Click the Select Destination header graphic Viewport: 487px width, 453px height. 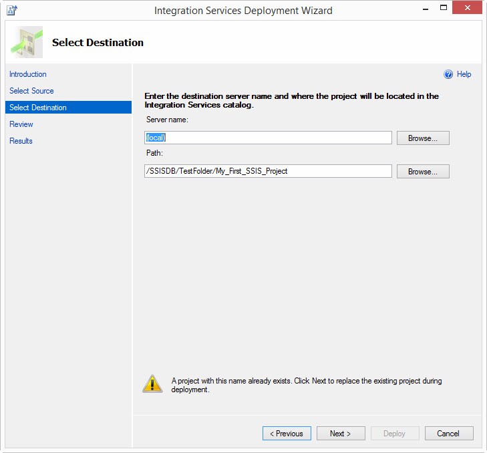[x=27, y=42]
